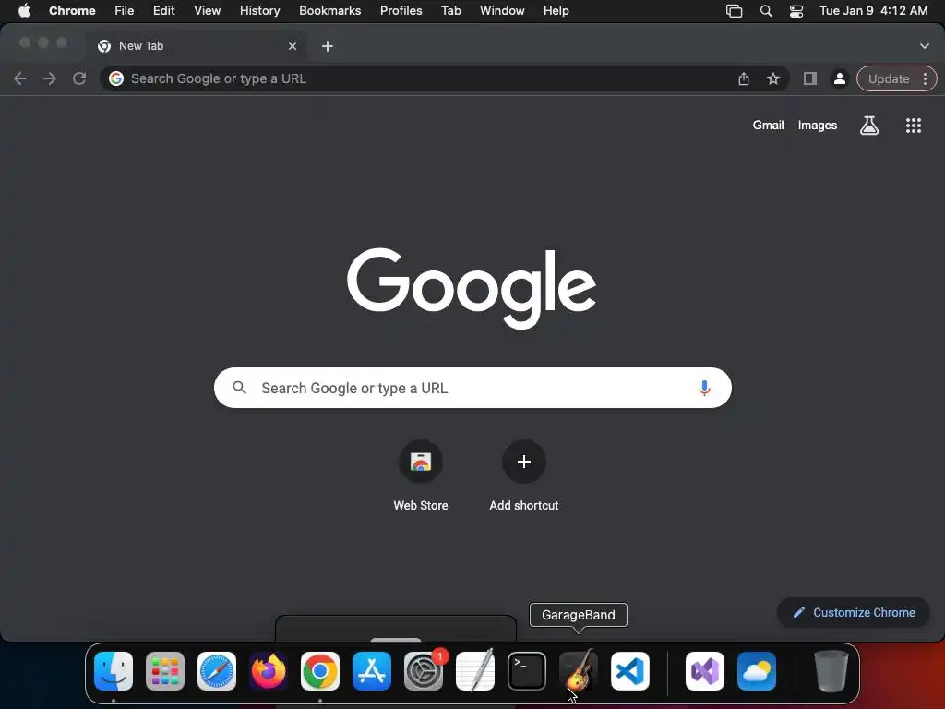Click the Chrome icon in the Dock
The height and width of the screenshot is (709, 945).
click(x=320, y=671)
